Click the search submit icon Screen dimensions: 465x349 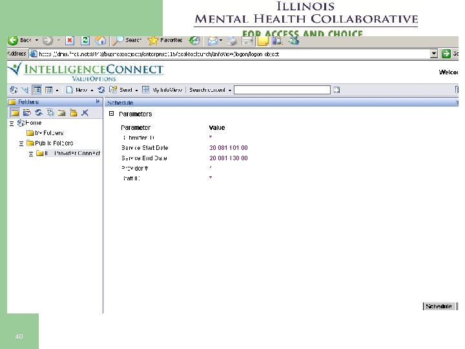[x=336, y=90]
